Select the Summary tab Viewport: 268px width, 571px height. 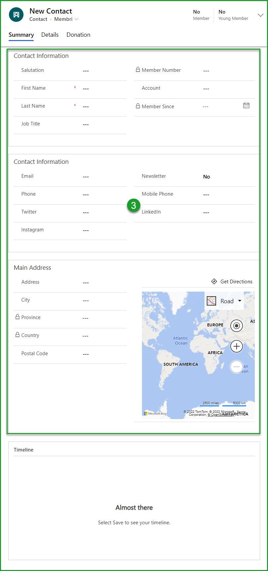coord(21,35)
